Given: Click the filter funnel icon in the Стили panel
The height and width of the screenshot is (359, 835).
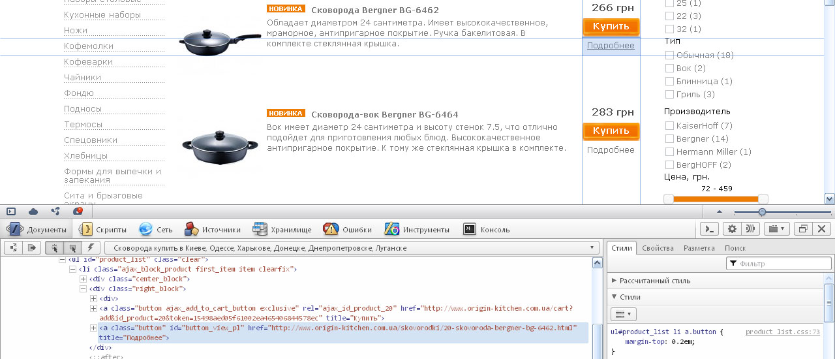Looking at the screenshot, I should (x=734, y=264).
